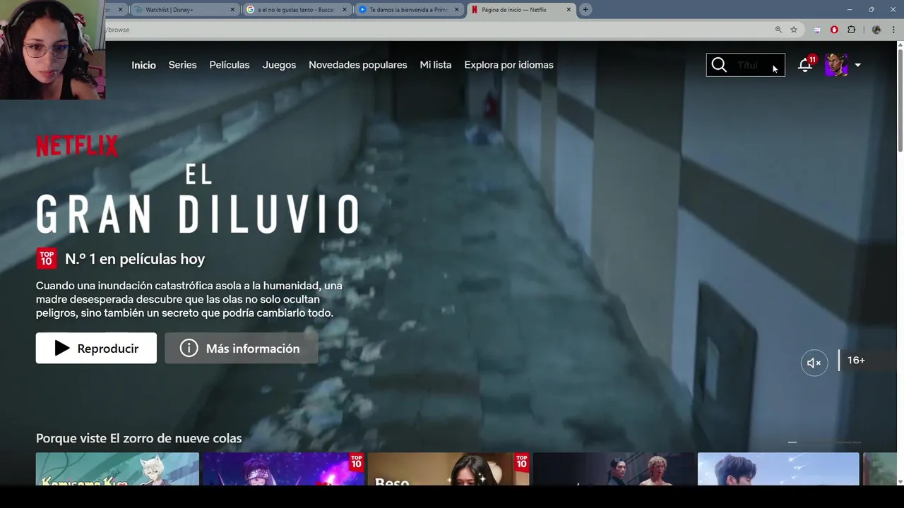Click the Top 10 badge next to ranking
The width and height of the screenshot is (904, 508).
coord(46,259)
